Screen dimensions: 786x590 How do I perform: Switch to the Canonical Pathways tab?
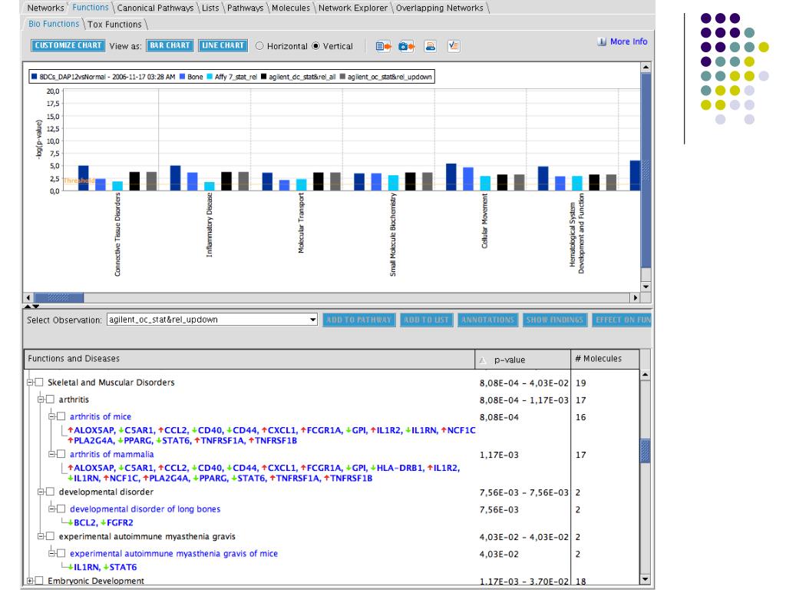pos(156,8)
